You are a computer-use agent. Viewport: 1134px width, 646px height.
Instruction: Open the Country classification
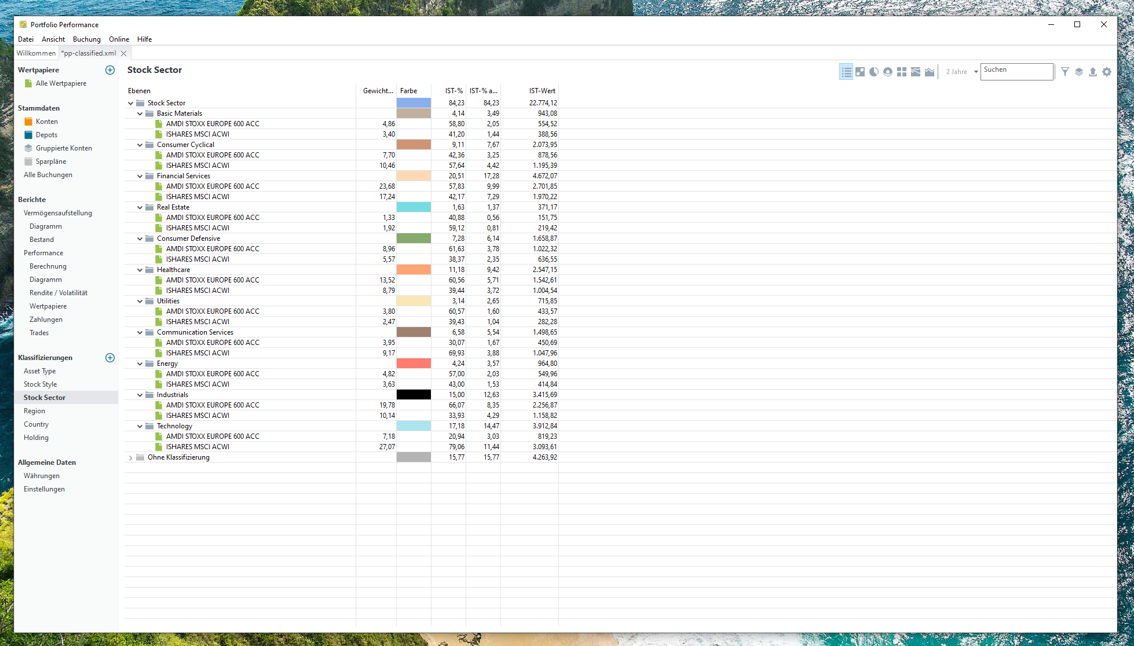(36, 424)
